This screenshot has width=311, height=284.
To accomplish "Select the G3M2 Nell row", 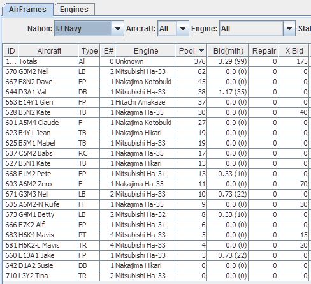I will pyautogui.click(x=156, y=71).
